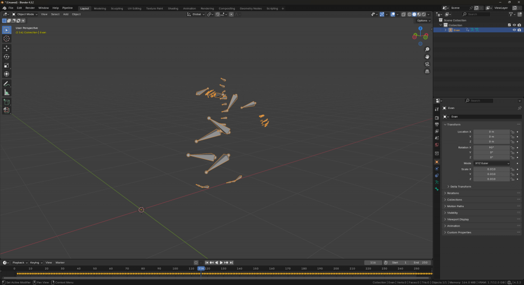Open the Bone properties tab
This screenshot has width=524, height=285.
pos(437,189)
